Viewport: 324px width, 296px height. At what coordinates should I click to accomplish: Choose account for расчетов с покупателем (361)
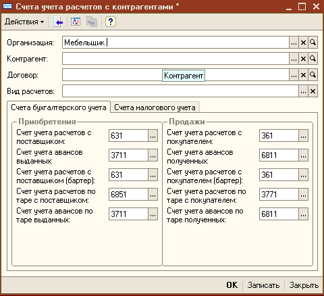(x=303, y=136)
